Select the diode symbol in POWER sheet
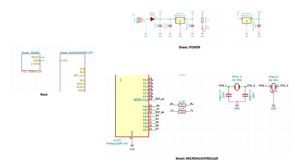 point(152,19)
